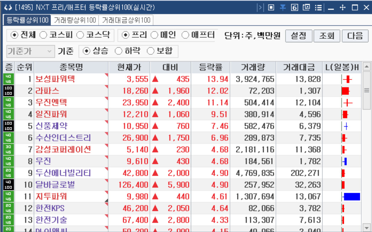
Task: Sort by the 등락률 column header
Action: click(x=210, y=67)
